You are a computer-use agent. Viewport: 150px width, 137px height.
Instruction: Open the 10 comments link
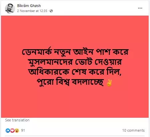pyautogui.click(x=133, y=130)
